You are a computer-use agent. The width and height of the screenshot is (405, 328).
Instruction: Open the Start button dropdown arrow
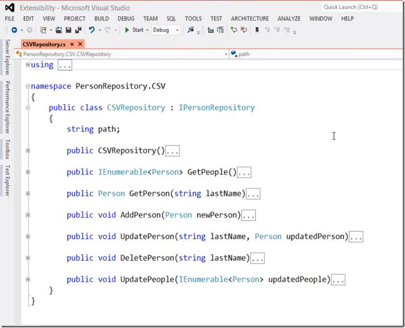(148, 30)
